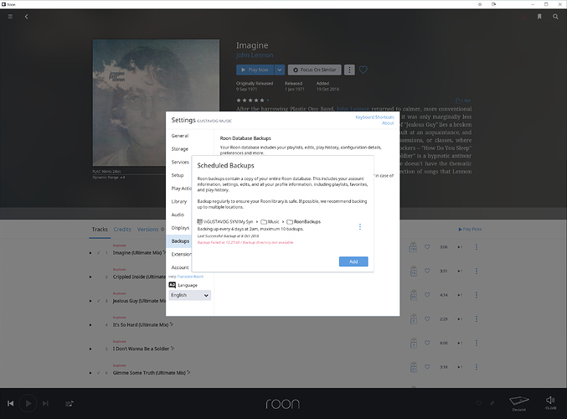Toggle checkmark on Imagine (Ultimate Mix) track
The width and height of the screenshot is (567, 419).
point(98,253)
